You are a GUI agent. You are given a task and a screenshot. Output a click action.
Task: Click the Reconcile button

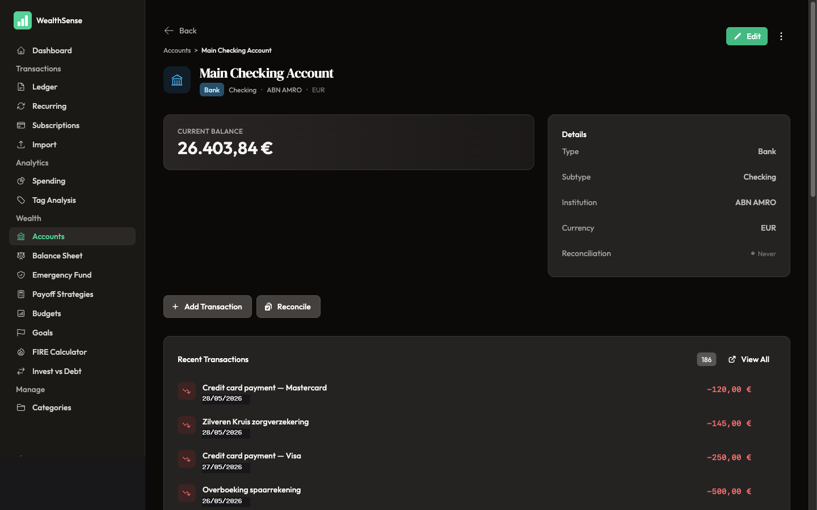click(288, 307)
